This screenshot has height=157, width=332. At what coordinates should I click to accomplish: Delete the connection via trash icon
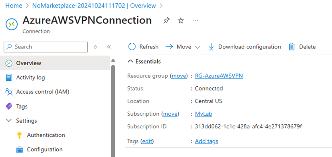(292, 47)
